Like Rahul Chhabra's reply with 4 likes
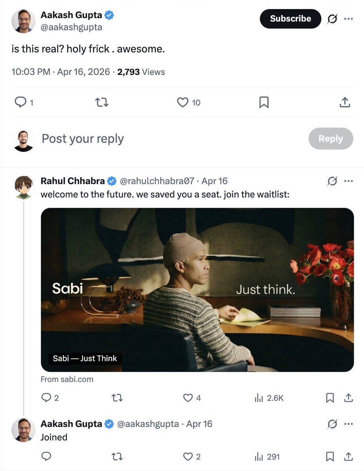 tap(188, 398)
